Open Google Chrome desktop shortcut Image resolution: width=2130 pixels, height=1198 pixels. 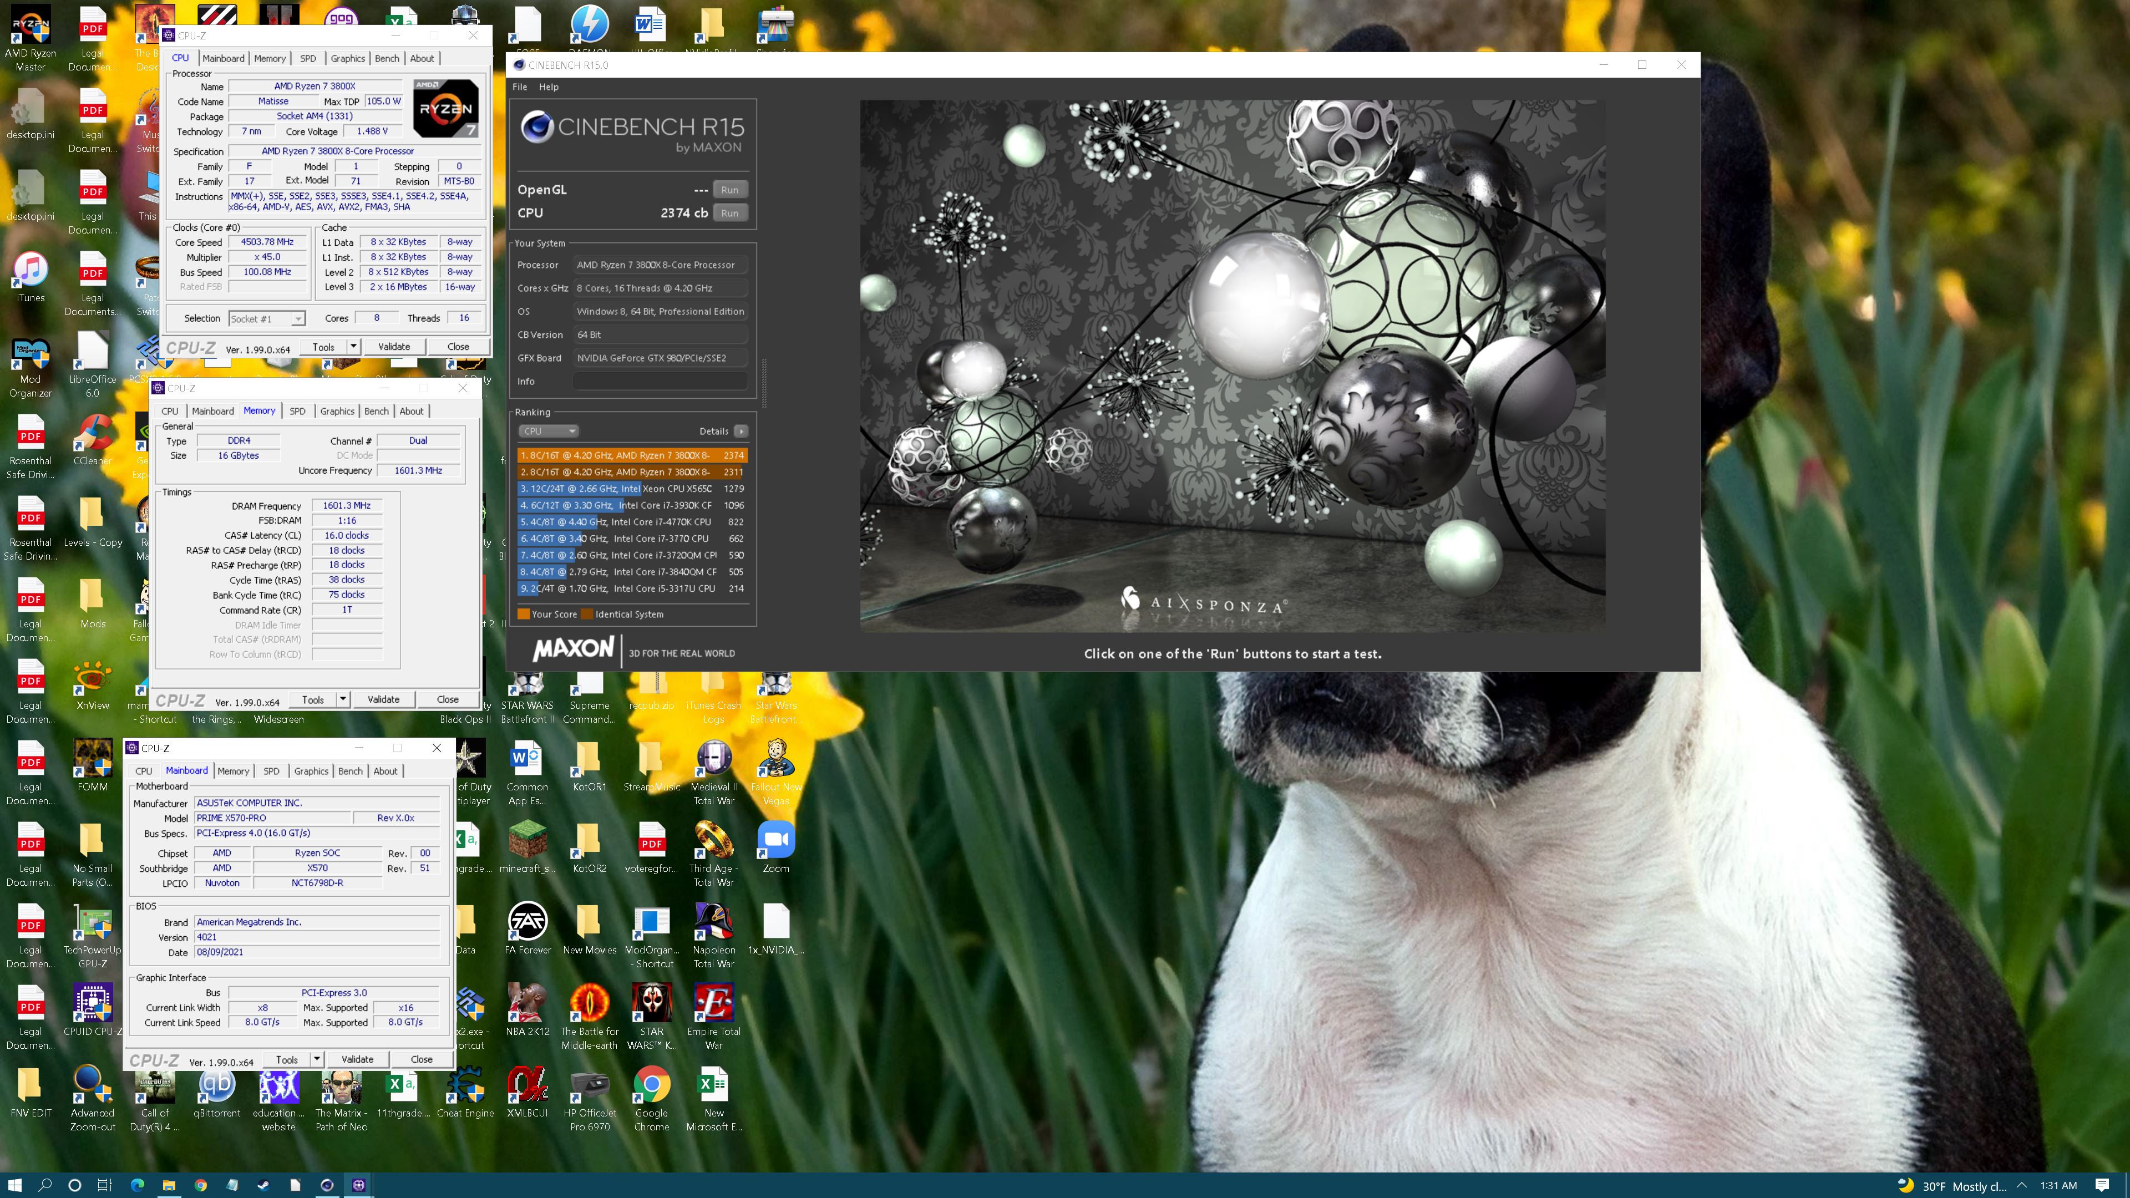652,1098
